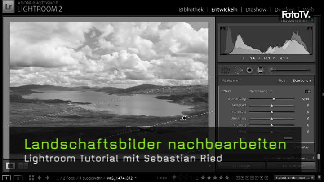Open the Farbe color swatch
Screen dimensions: 324x182
point(288,138)
